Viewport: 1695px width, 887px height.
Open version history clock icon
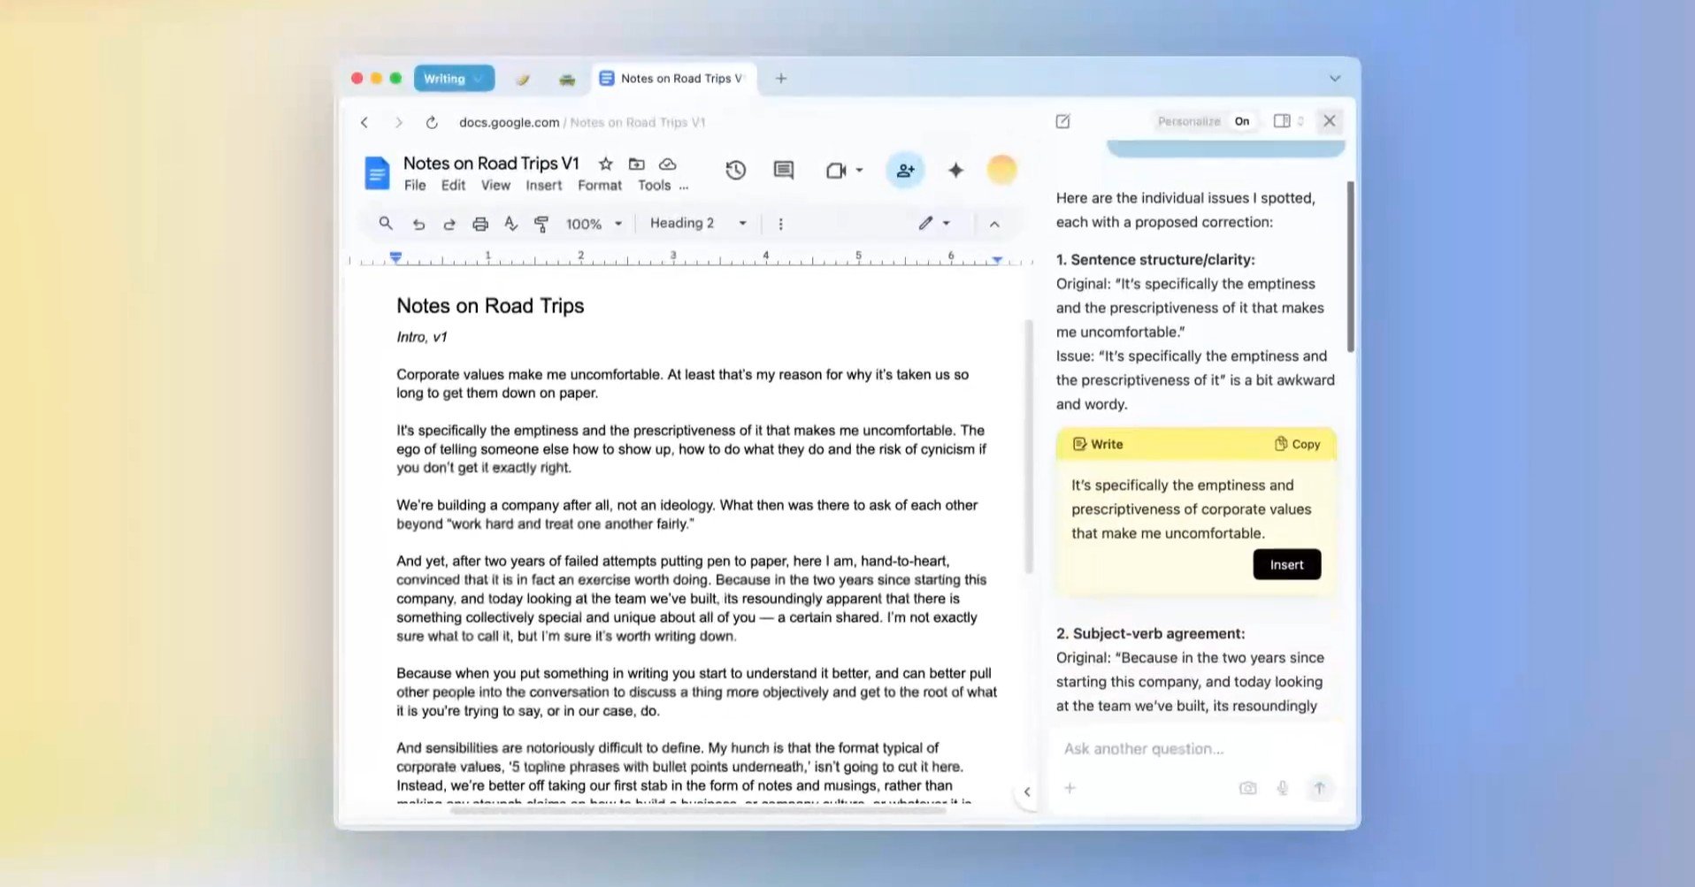(735, 170)
